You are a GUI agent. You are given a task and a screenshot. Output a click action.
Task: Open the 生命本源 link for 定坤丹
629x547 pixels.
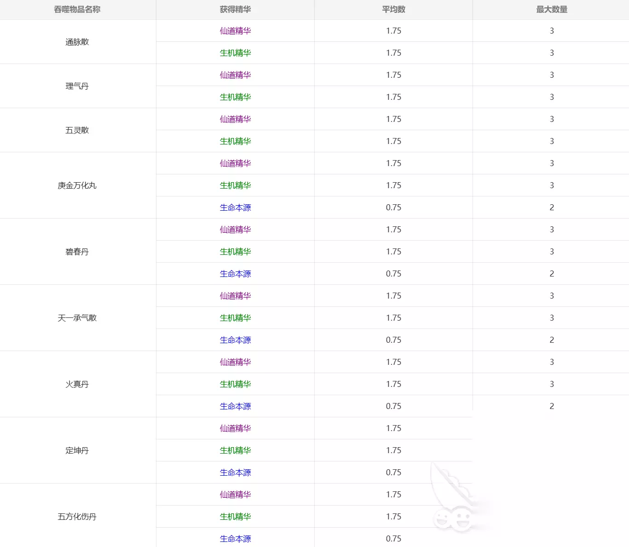[235, 472]
